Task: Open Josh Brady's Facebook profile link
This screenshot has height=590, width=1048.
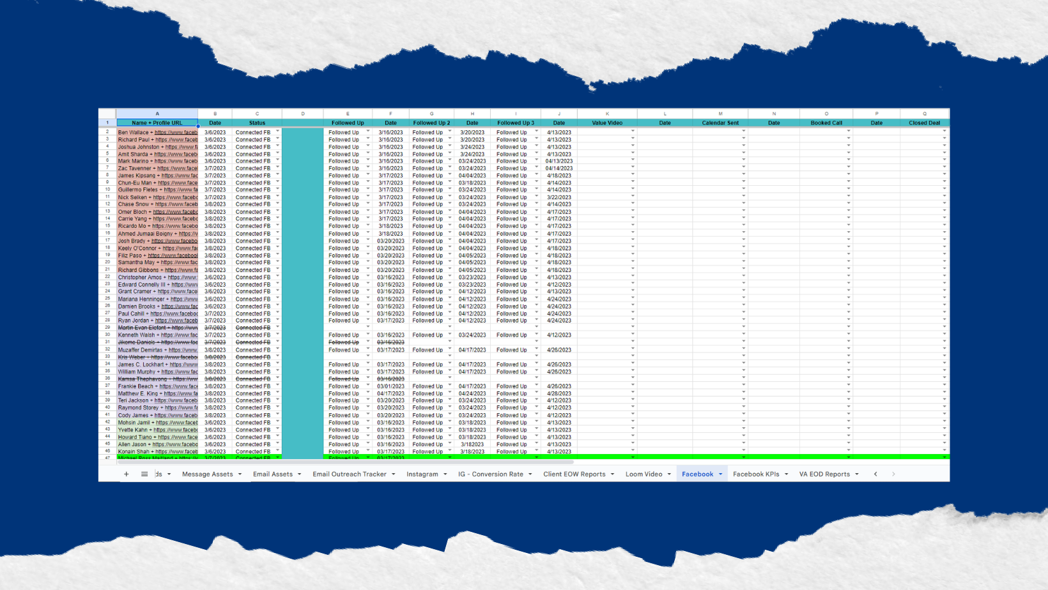Action: pos(174,241)
